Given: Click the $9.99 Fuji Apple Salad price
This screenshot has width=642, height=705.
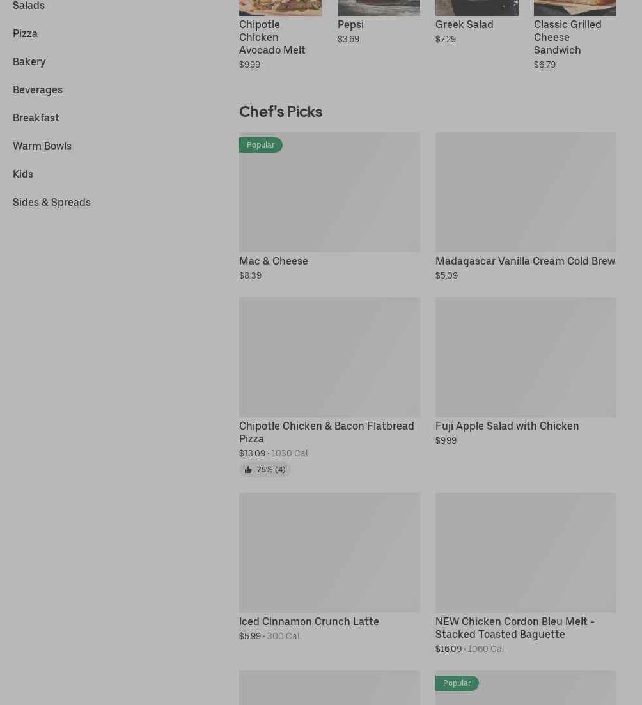Looking at the screenshot, I should point(446,440).
